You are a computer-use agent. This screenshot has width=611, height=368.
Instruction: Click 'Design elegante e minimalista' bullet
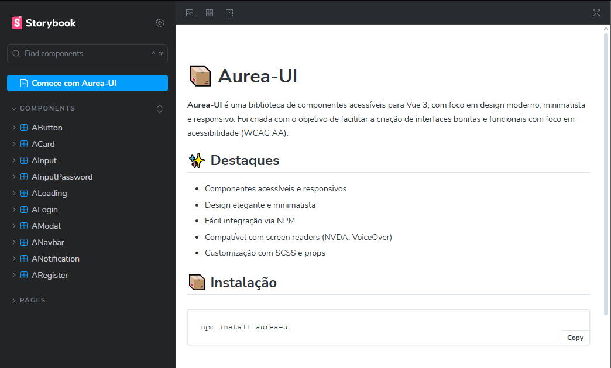260,205
